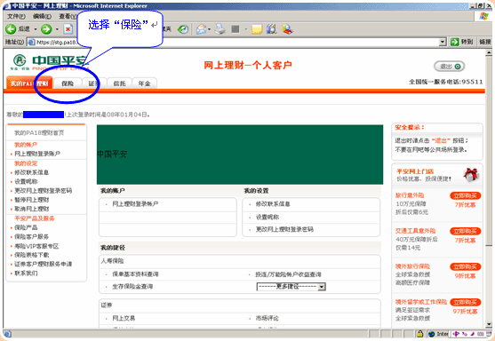
Task: Open 生存保险金查询 shortcut
Action: pos(132,287)
